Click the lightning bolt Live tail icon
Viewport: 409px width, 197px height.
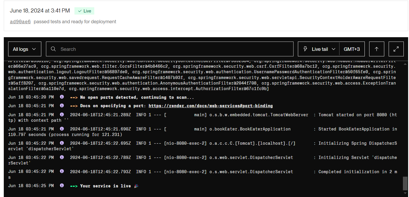coord(305,49)
